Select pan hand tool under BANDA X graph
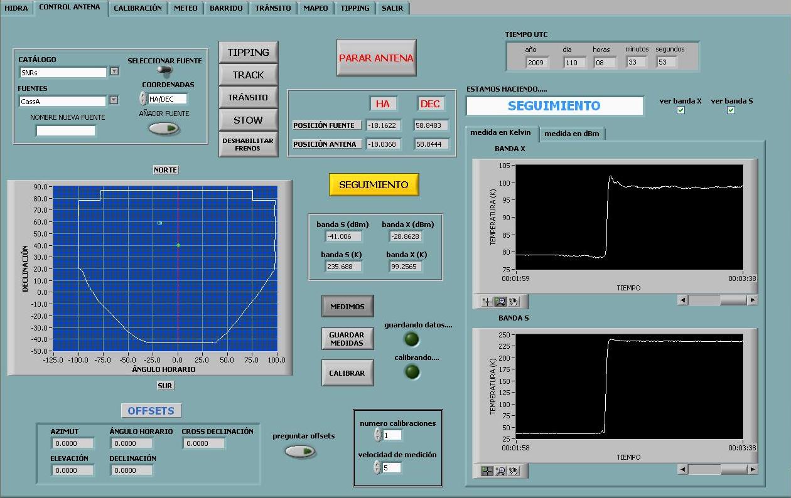 click(x=514, y=302)
